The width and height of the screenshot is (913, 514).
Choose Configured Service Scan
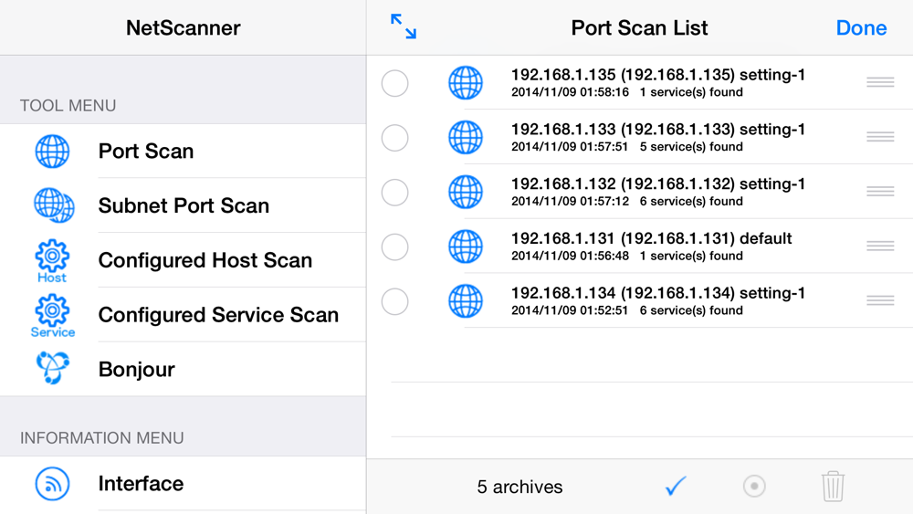[x=218, y=315]
